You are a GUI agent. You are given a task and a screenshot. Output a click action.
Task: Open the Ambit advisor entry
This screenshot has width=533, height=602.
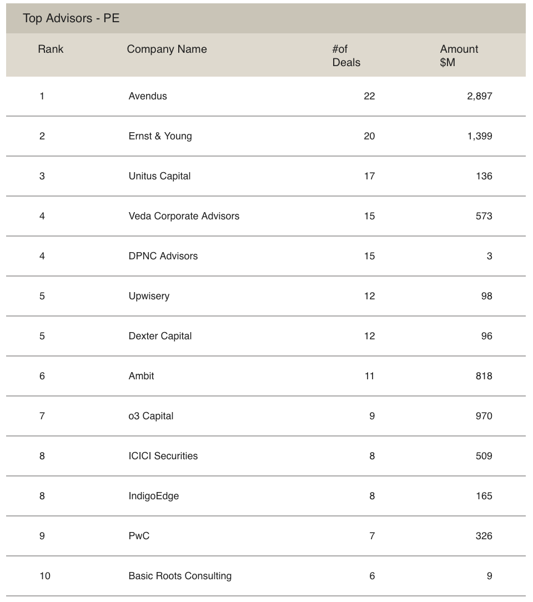tap(141, 376)
